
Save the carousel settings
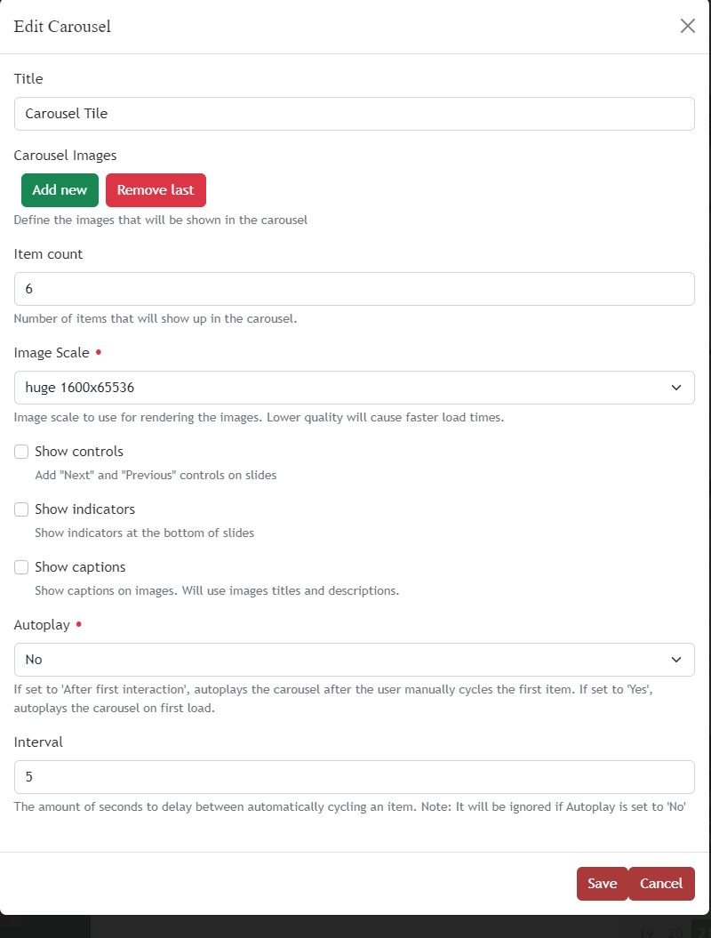(x=602, y=884)
